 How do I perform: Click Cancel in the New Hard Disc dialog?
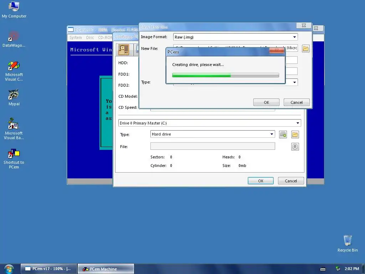click(x=296, y=102)
